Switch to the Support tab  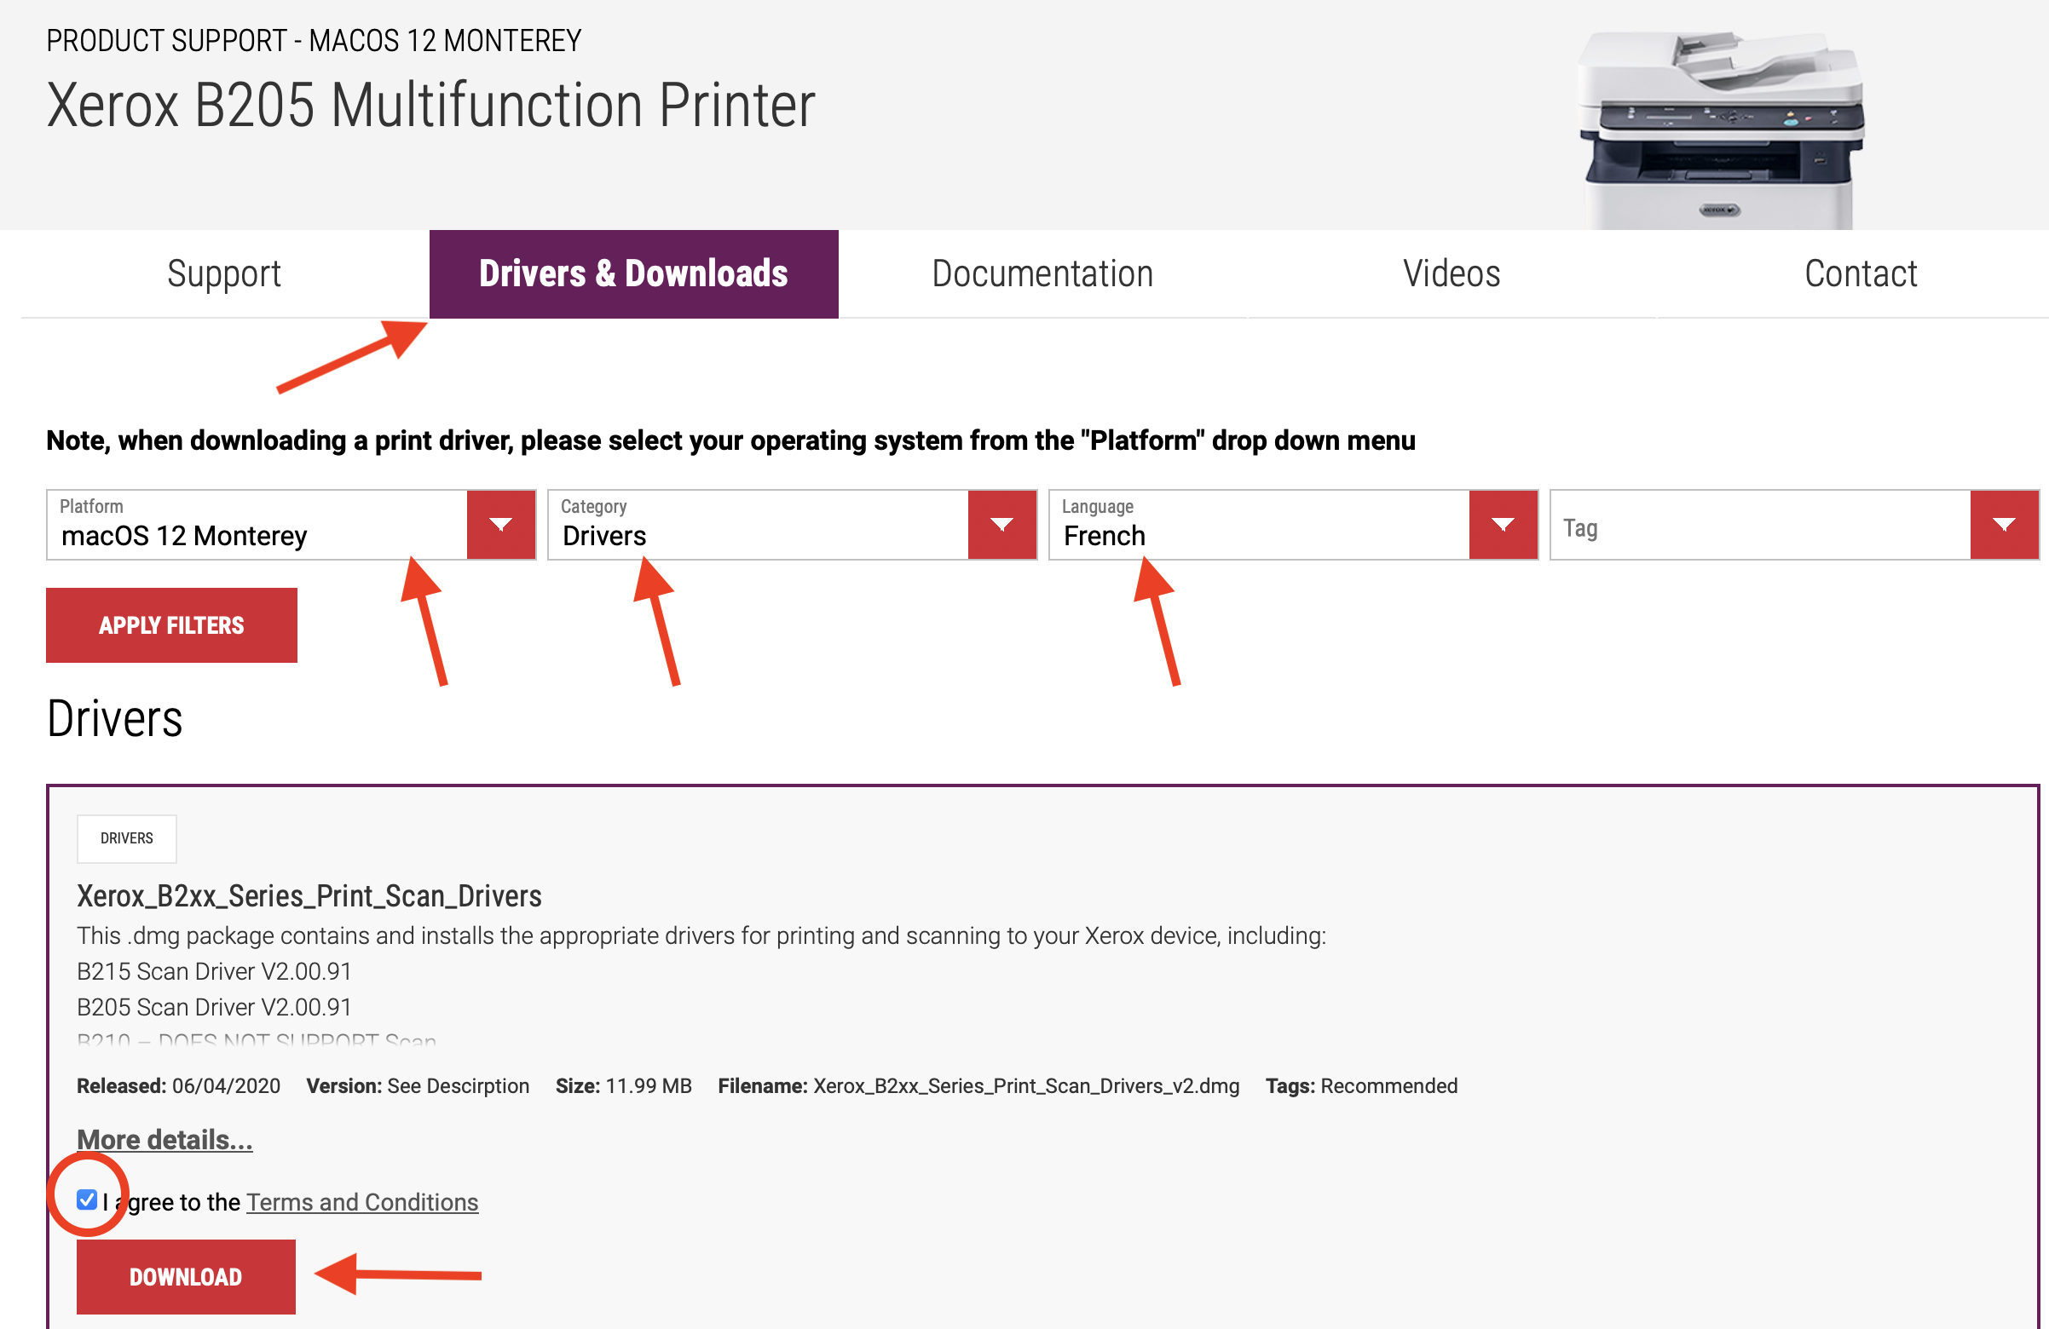coord(224,273)
